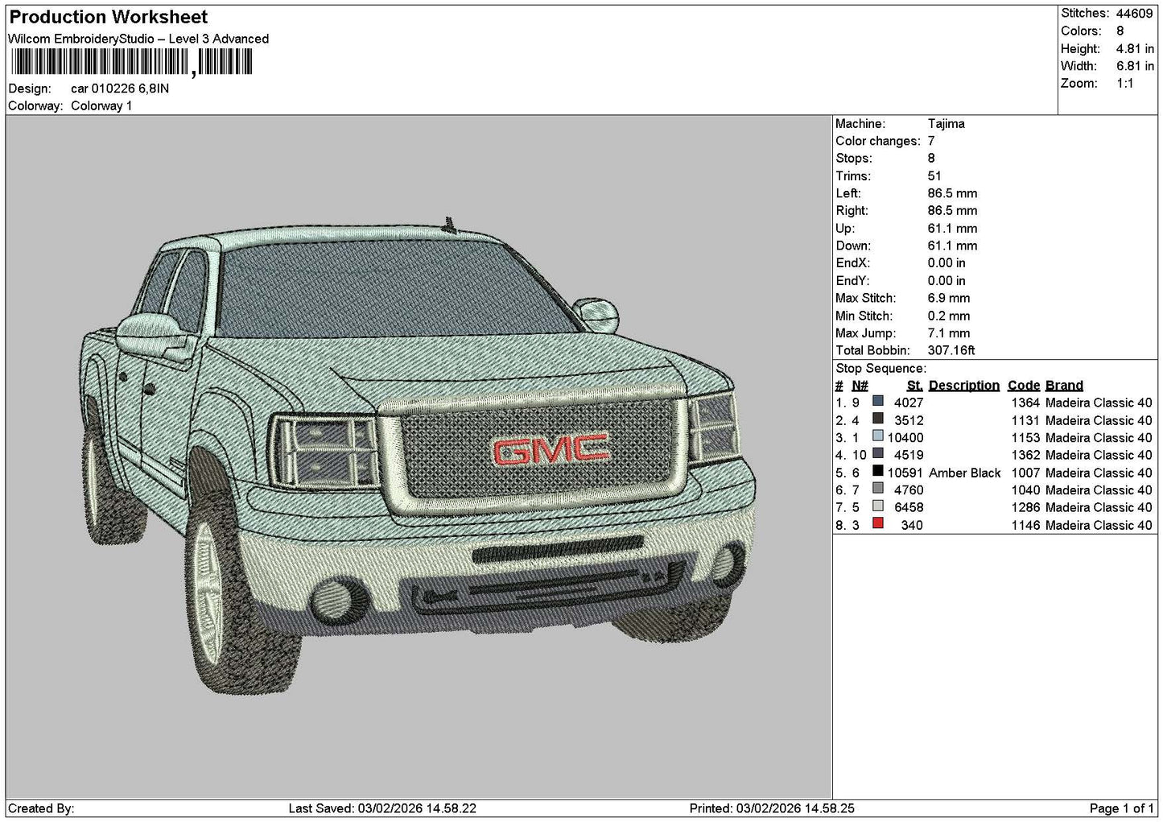Click the gray swatch for code 1040
Screen dimensions: 1163x822
click(878, 489)
